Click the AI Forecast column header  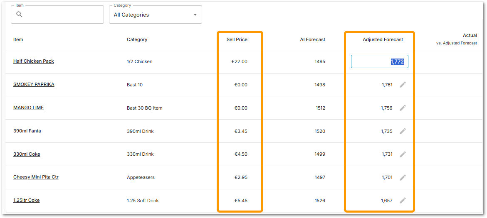point(312,40)
